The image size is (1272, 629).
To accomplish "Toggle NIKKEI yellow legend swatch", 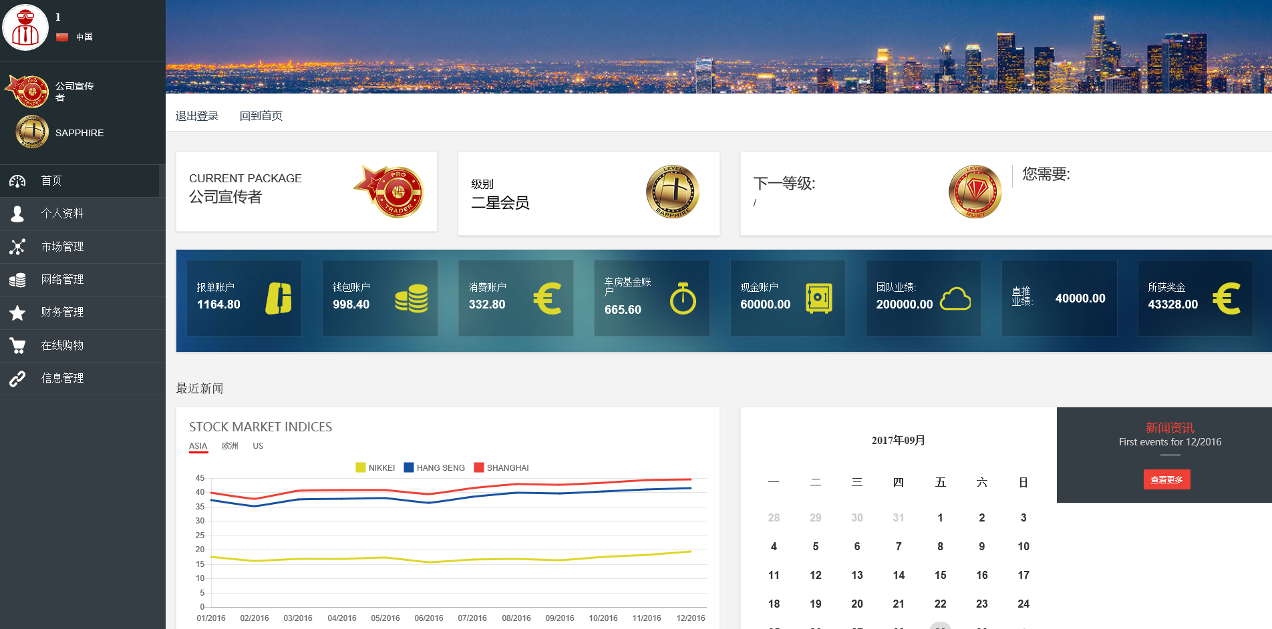I will pyautogui.click(x=361, y=468).
